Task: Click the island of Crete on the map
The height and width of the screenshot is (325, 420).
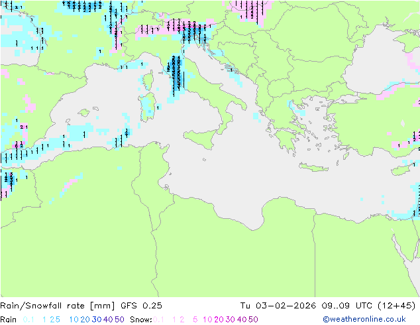Action: click(x=313, y=167)
